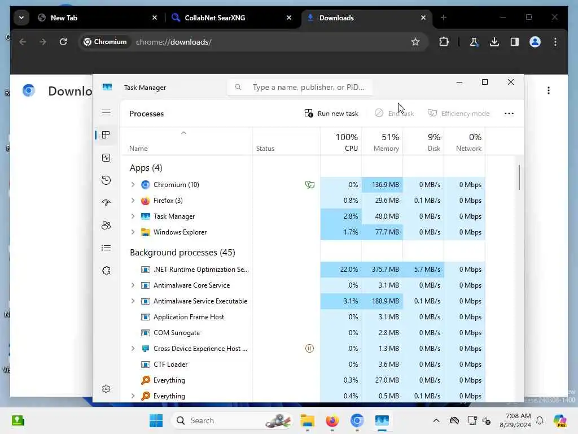Expand the Chromium (10) process group
The image size is (578, 434).
tap(133, 185)
